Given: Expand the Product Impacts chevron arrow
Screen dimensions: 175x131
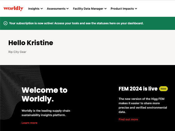Looking at the screenshot, I should 136,9.
